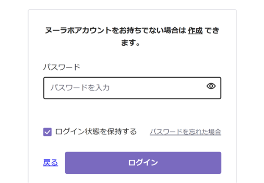Show password using the eye icon

coord(211,87)
